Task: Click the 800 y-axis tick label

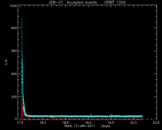Action: click(14, 28)
